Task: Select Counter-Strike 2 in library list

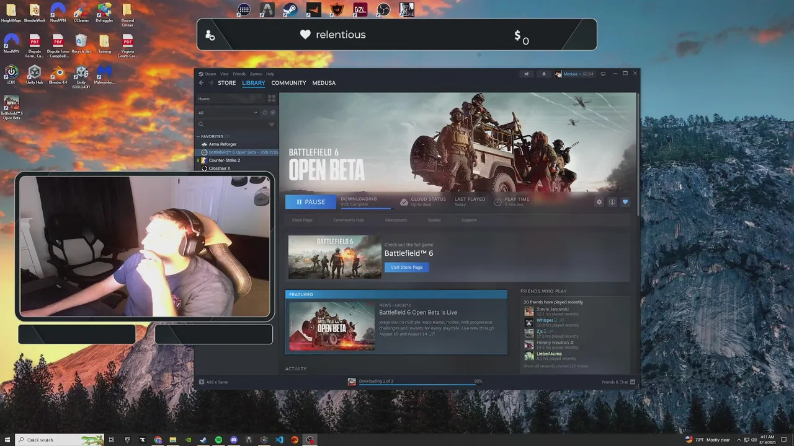Action: [x=224, y=160]
